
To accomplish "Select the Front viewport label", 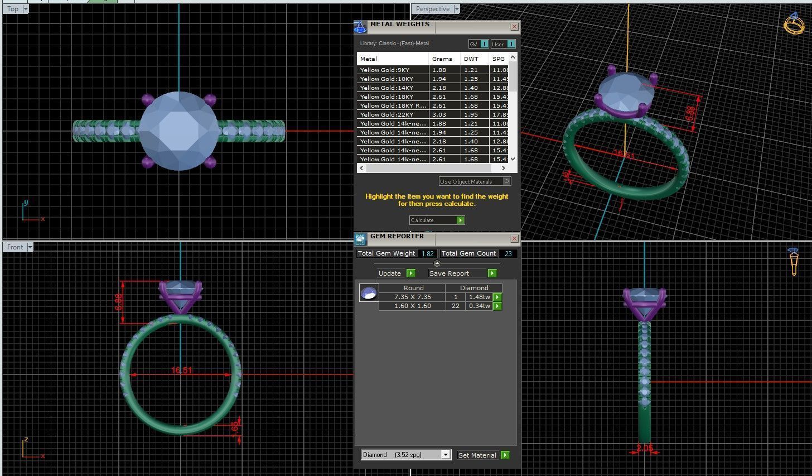I will pyautogui.click(x=15, y=247).
